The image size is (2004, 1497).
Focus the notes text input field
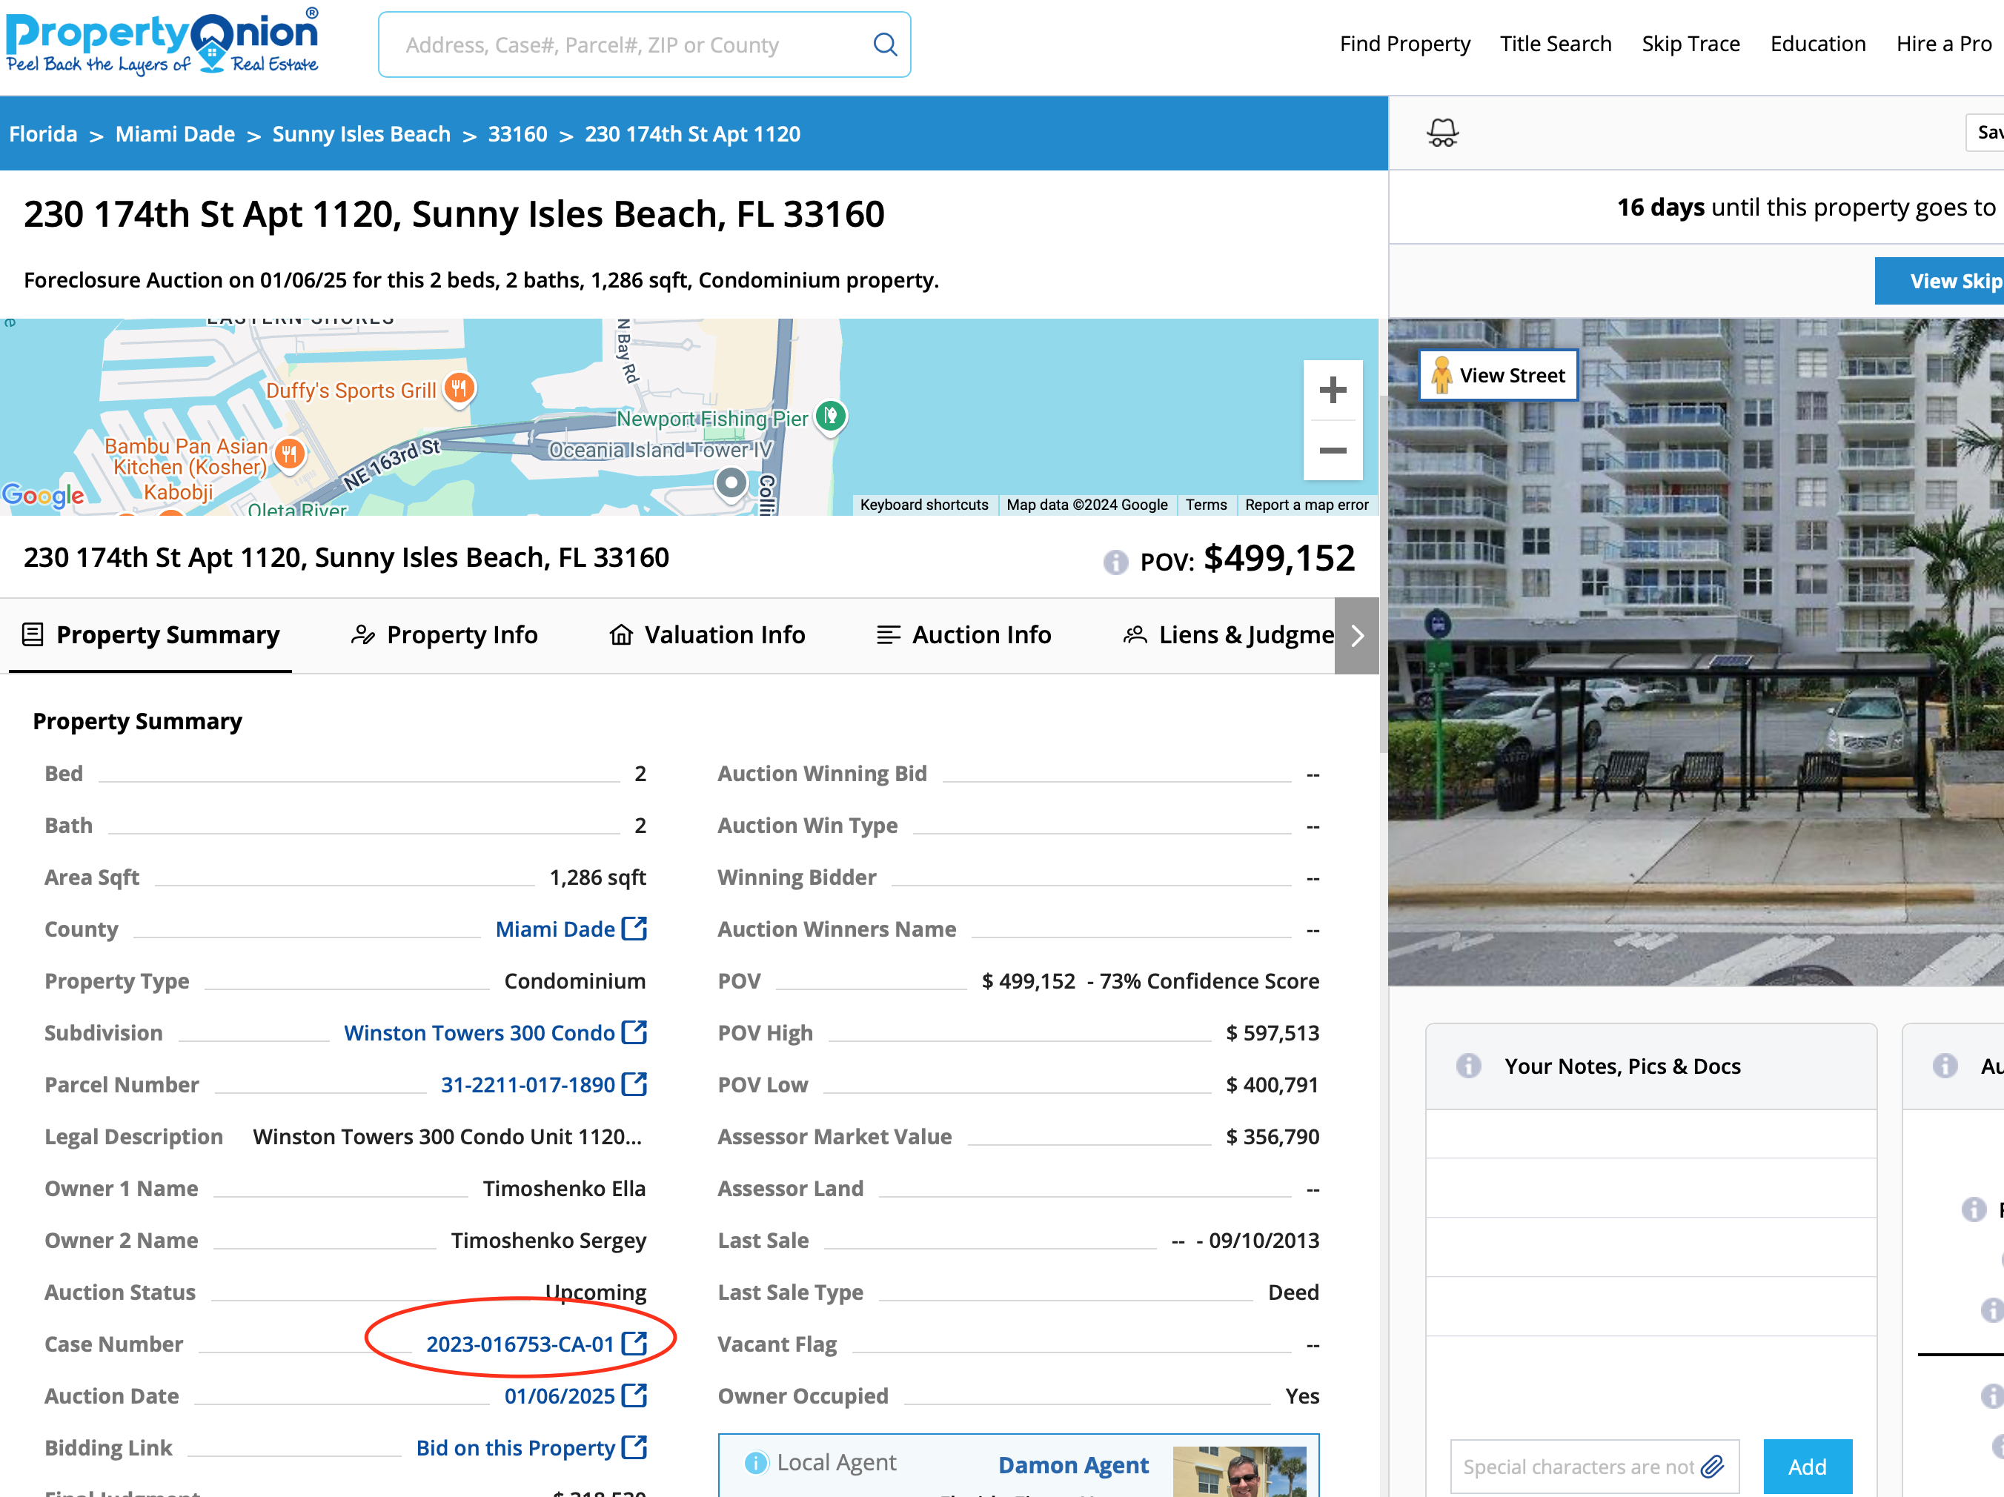click(1593, 1465)
